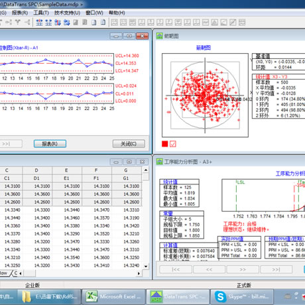Click the 环距 = 0.0144 value
Screen dimensions: 305x305
274,67
